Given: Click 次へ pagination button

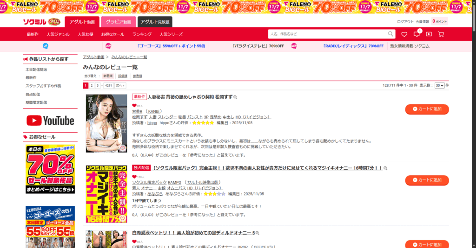Looking at the screenshot, I should click(120, 86).
